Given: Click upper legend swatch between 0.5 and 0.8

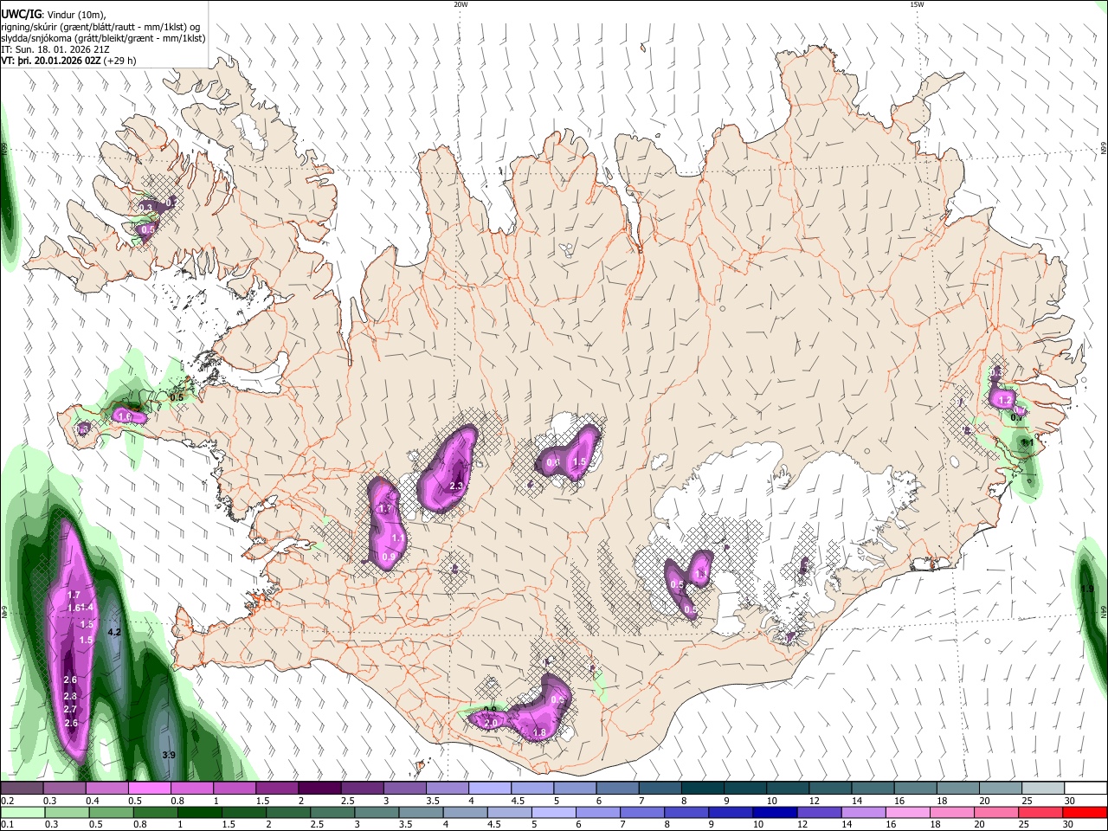Looking at the screenshot, I should [149, 788].
